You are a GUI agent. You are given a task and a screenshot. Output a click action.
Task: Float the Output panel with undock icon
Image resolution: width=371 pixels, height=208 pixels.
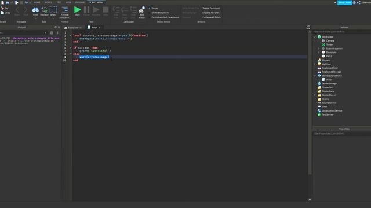tap(56, 27)
